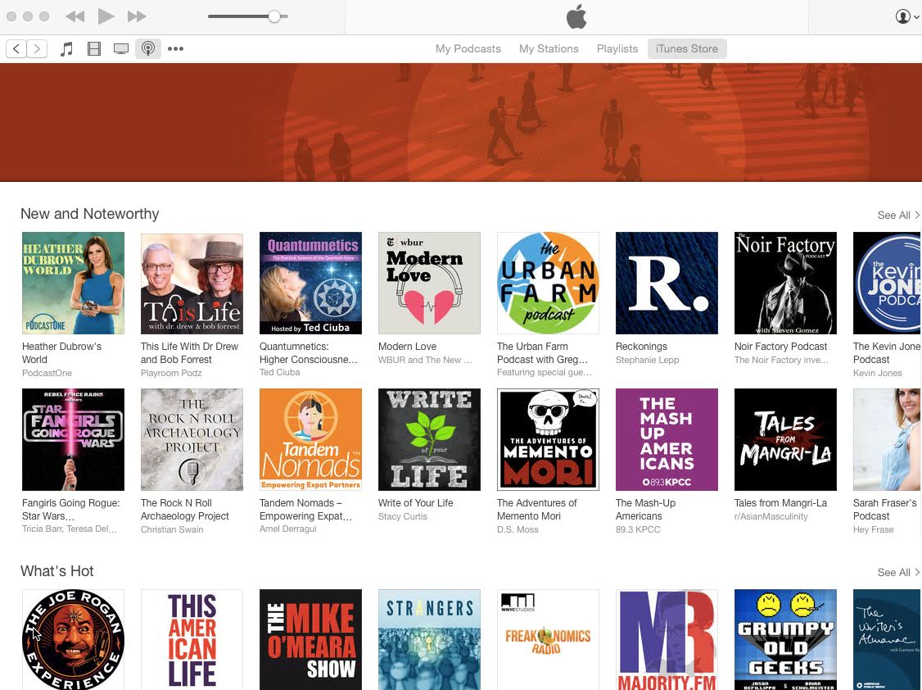See All in What's Hot section
This screenshot has height=690, width=922.
coord(898,572)
